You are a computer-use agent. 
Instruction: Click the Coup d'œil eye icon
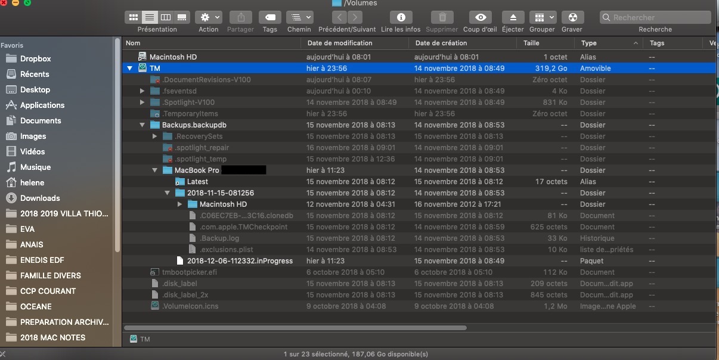pos(480,17)
